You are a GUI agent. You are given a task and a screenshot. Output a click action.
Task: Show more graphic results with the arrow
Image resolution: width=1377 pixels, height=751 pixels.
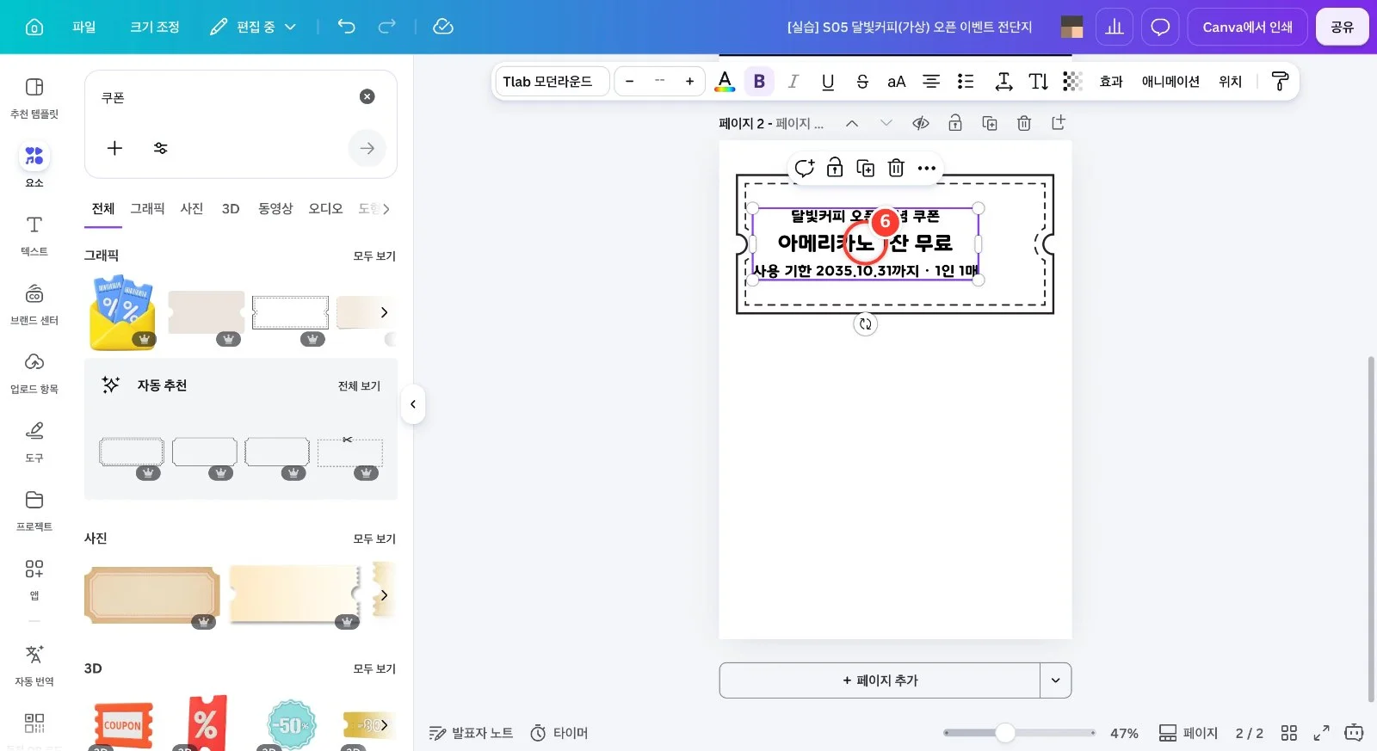click(384, 312)
